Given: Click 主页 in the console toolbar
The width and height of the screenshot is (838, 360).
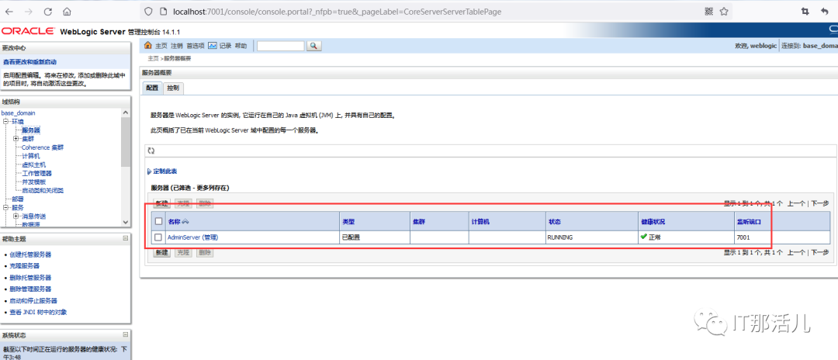Looking at the screenshot, I should [x=161, y=46].
